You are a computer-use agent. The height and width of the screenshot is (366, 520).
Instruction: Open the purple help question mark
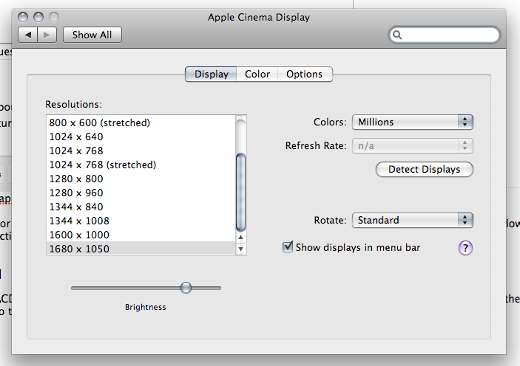[x=465, y=248]
